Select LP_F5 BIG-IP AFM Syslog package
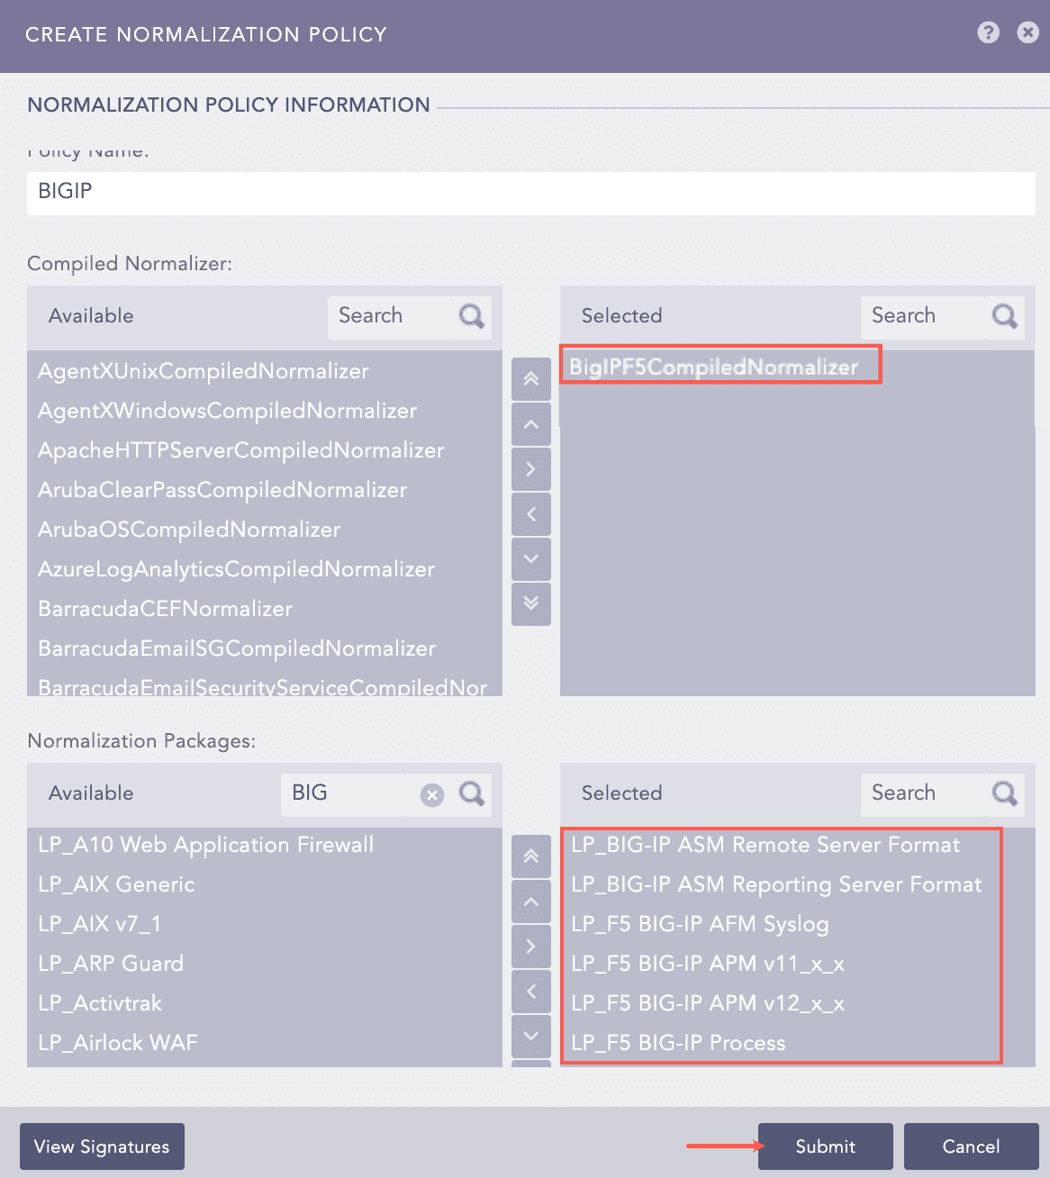The width and height of the screenshot is (1050, 1178). tap(700, 924)
